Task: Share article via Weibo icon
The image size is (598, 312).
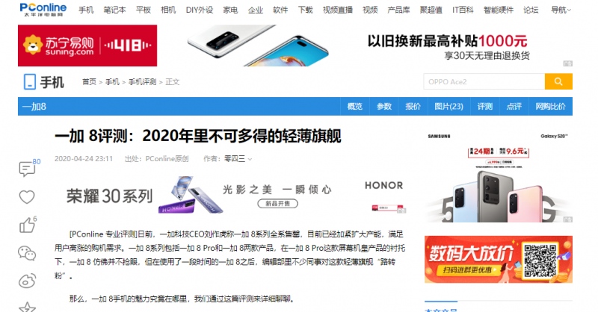Action: (x=27, y=281)
